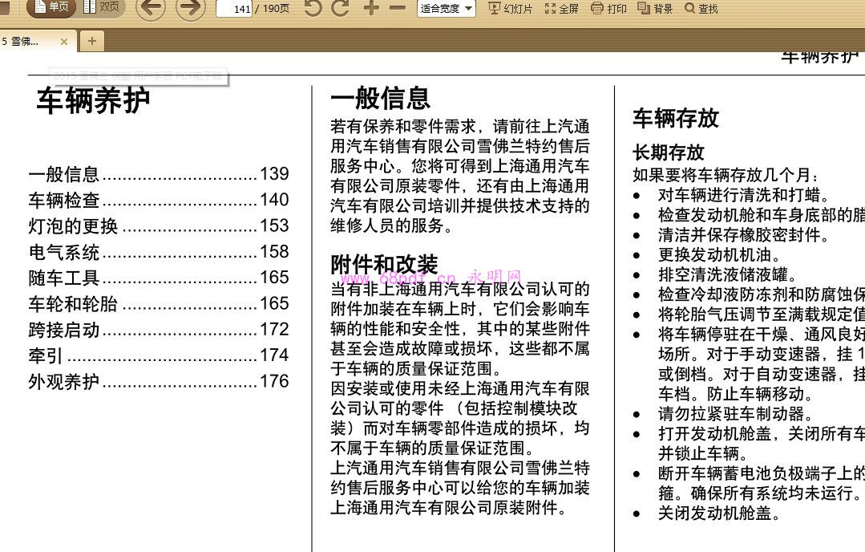865x552 pixels.
Task: Go to next page arrow
Action: click(x=190, y=8)
